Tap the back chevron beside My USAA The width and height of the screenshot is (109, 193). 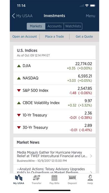[x=13, y=16]
